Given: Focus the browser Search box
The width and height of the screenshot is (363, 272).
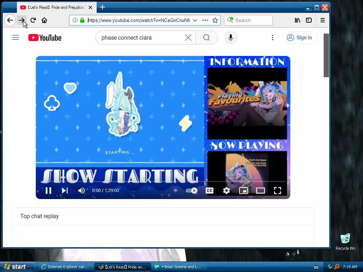Looking at the screenshot, I should click(248, 20).
